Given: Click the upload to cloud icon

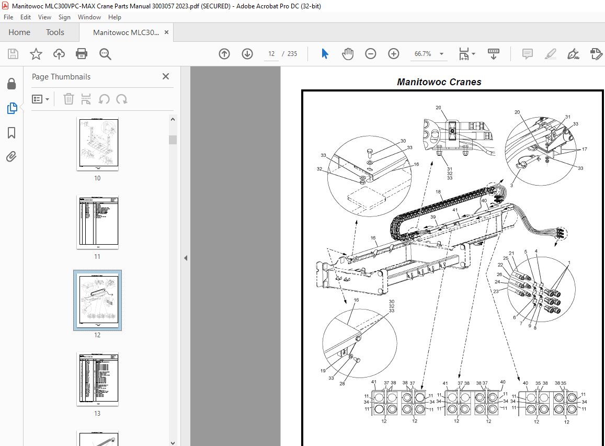Looking at the screenshot, I should click(59, 54).
